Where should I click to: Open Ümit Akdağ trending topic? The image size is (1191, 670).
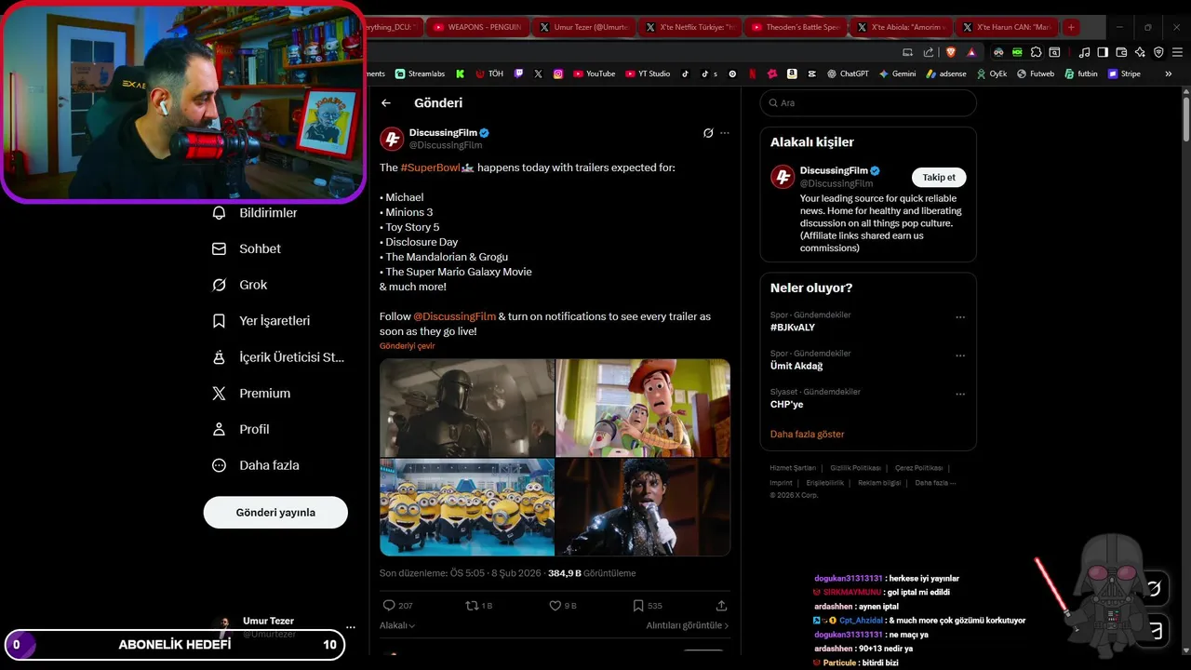pyautogui.click(x=796, y=366)
